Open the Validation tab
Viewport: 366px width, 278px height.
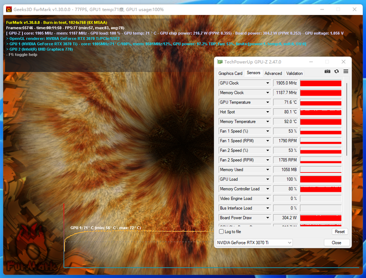click(294, 73)
